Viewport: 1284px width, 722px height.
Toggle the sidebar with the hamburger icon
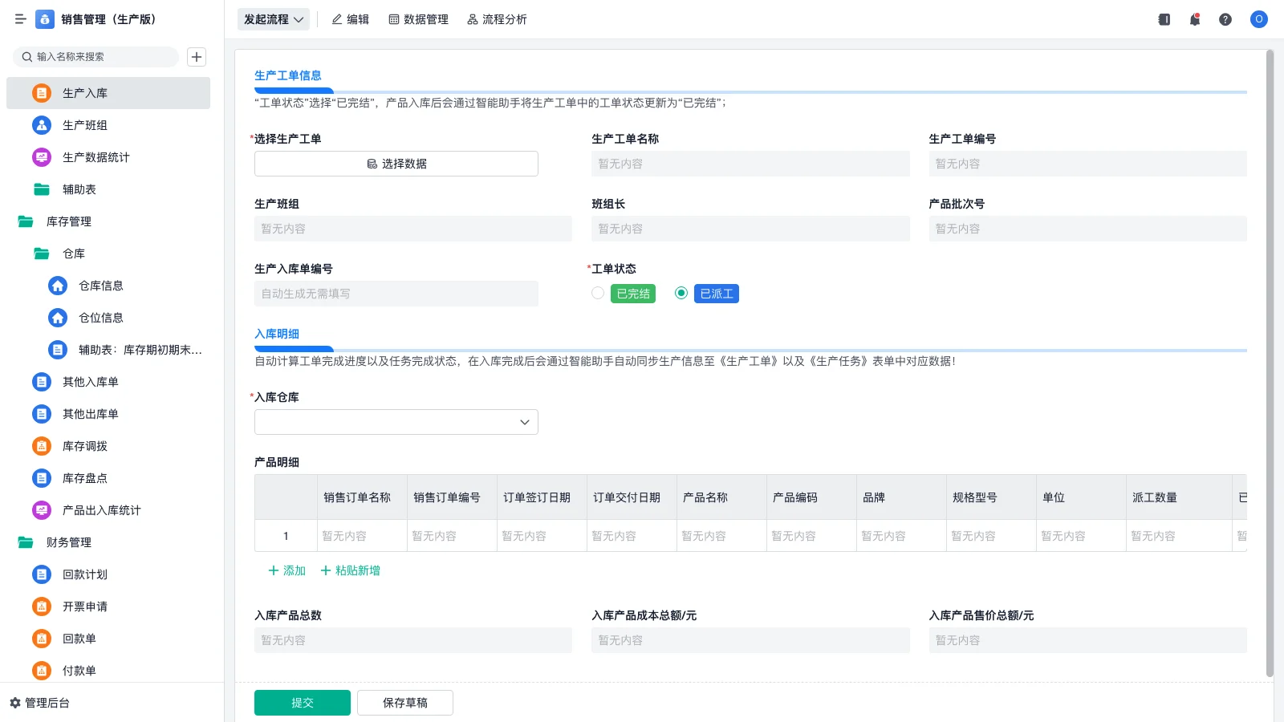(20, 19)
